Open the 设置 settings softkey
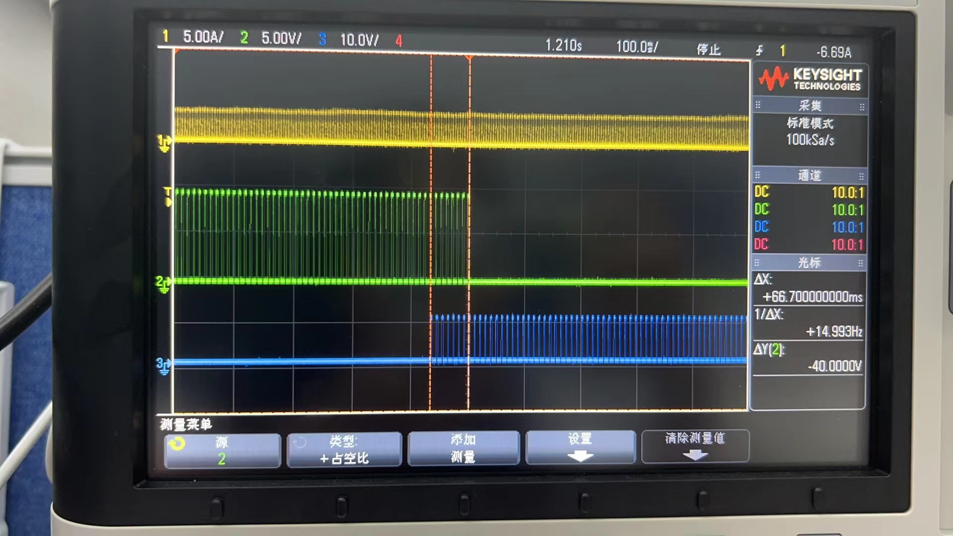 click(580, 447)
